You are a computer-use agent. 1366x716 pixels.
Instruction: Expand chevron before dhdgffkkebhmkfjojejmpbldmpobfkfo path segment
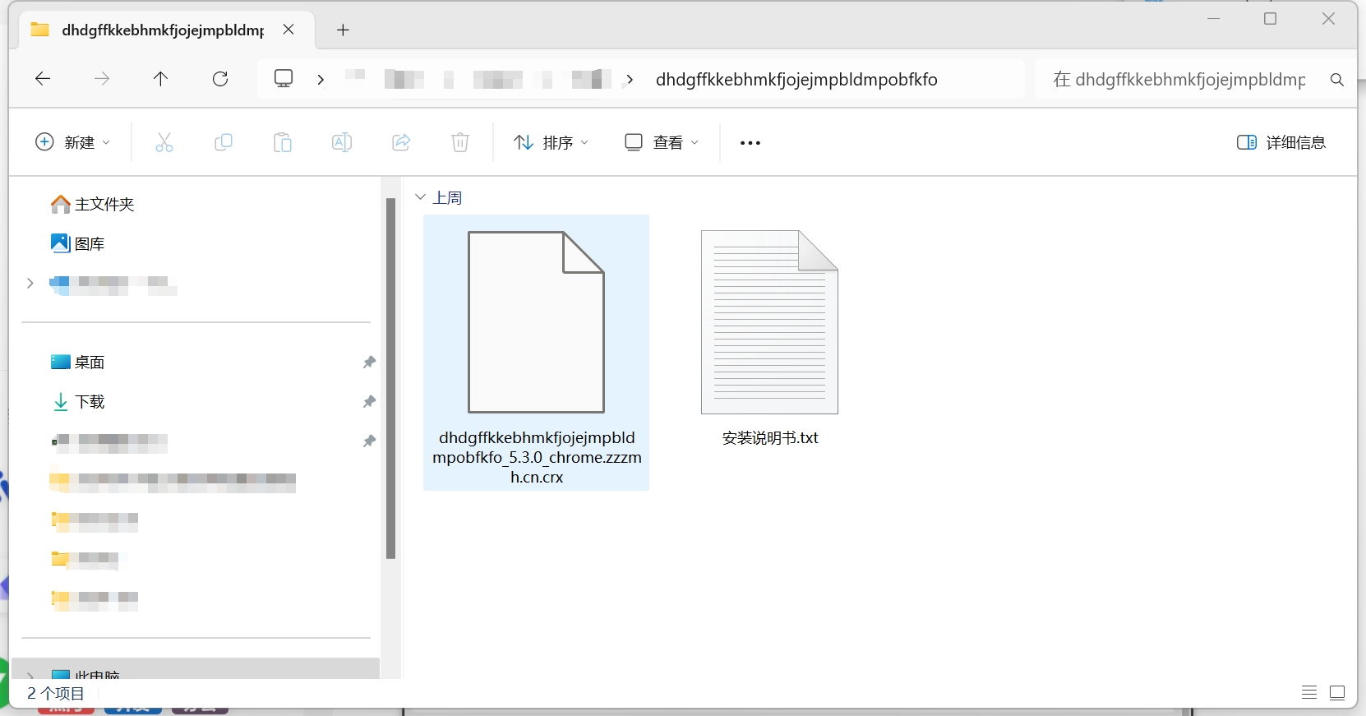point(630,80)
